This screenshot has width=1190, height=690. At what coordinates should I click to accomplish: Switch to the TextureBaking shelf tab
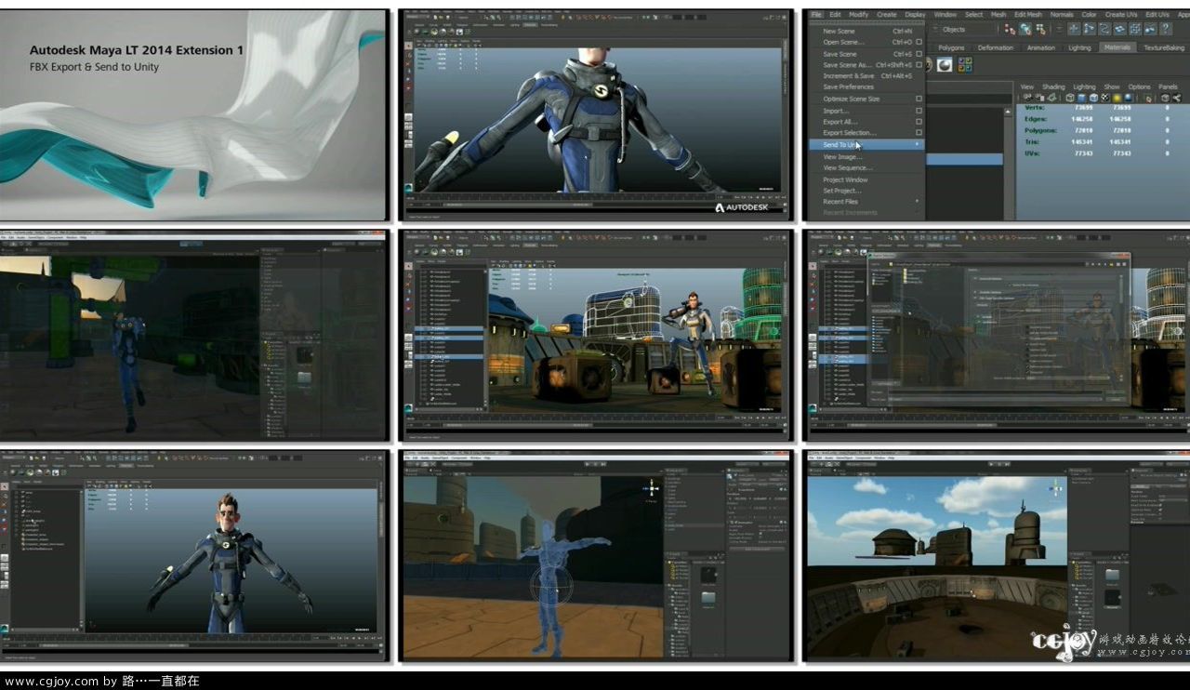click(x=1164, y=47)
